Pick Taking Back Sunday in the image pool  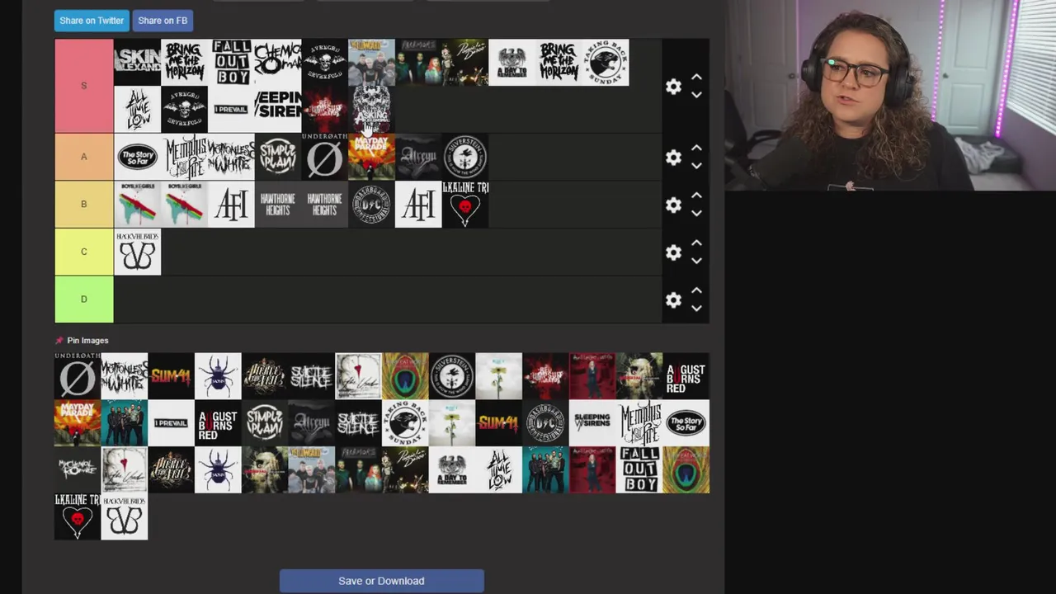tap(405, 422)
